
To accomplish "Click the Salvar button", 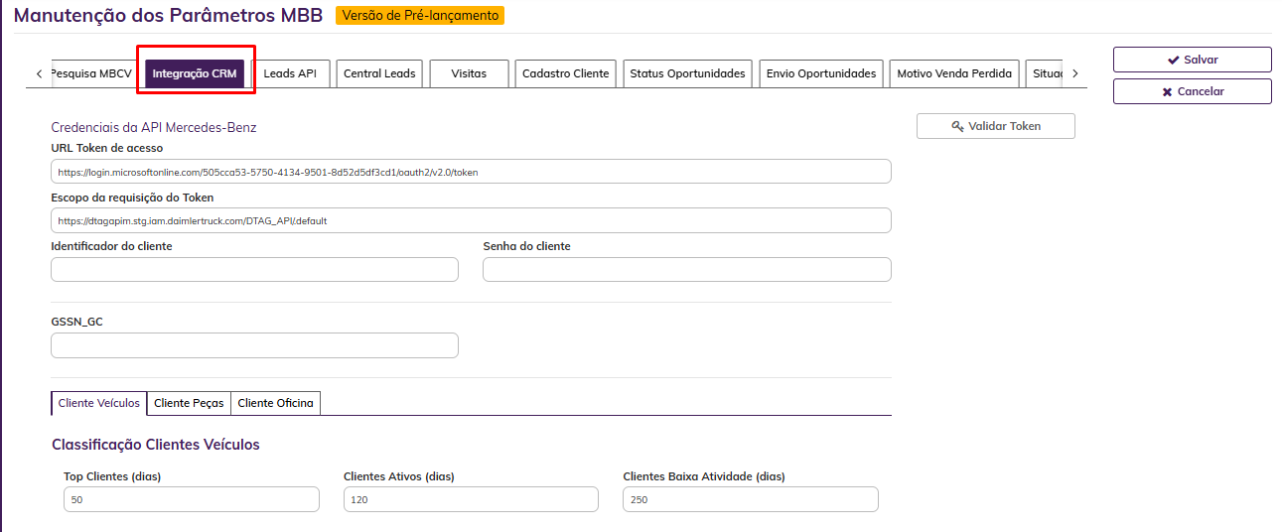I will point(1193,60).
